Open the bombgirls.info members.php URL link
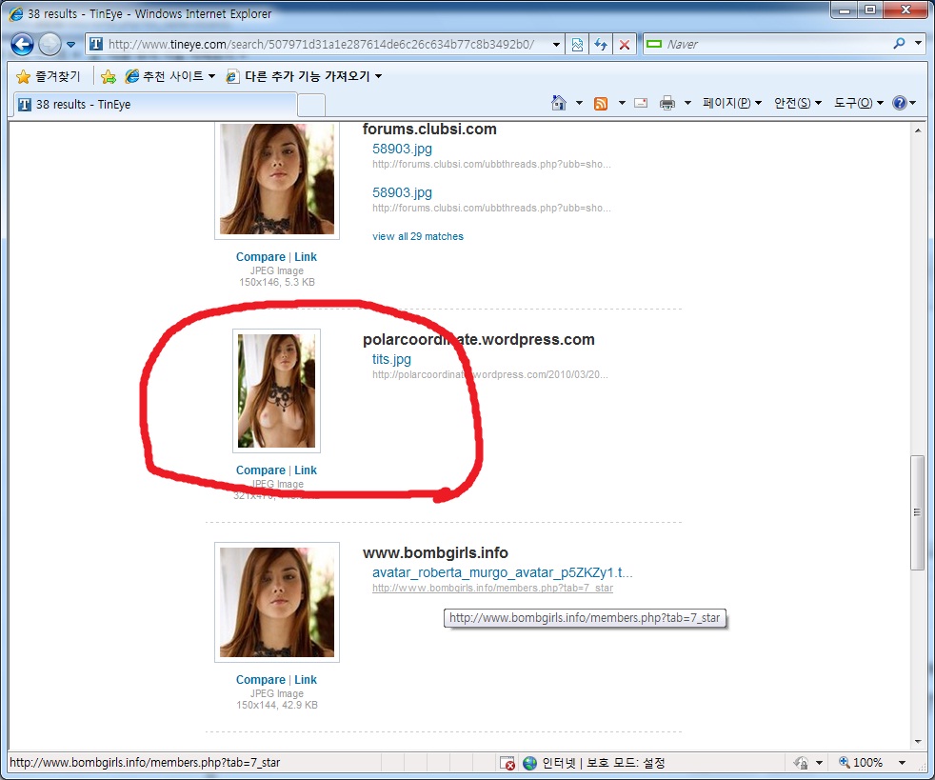Image resolution: width=935 pixels, height=780 pixels. tap(492, 588)
